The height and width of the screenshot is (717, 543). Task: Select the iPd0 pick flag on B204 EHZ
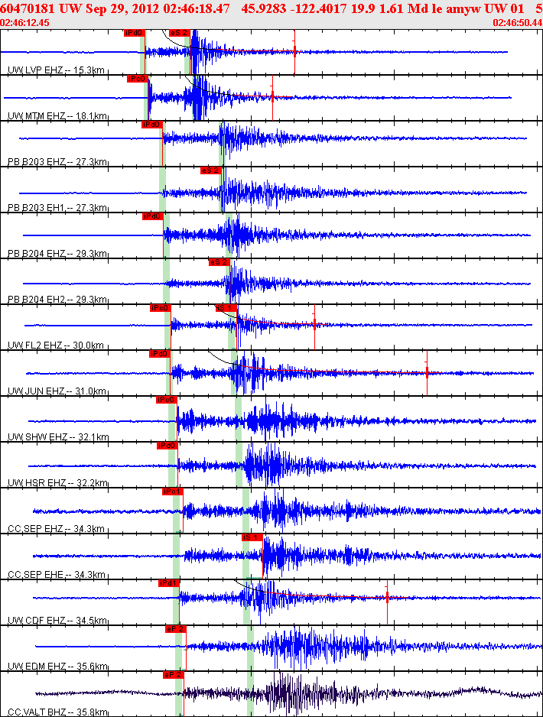pos(153,216)
